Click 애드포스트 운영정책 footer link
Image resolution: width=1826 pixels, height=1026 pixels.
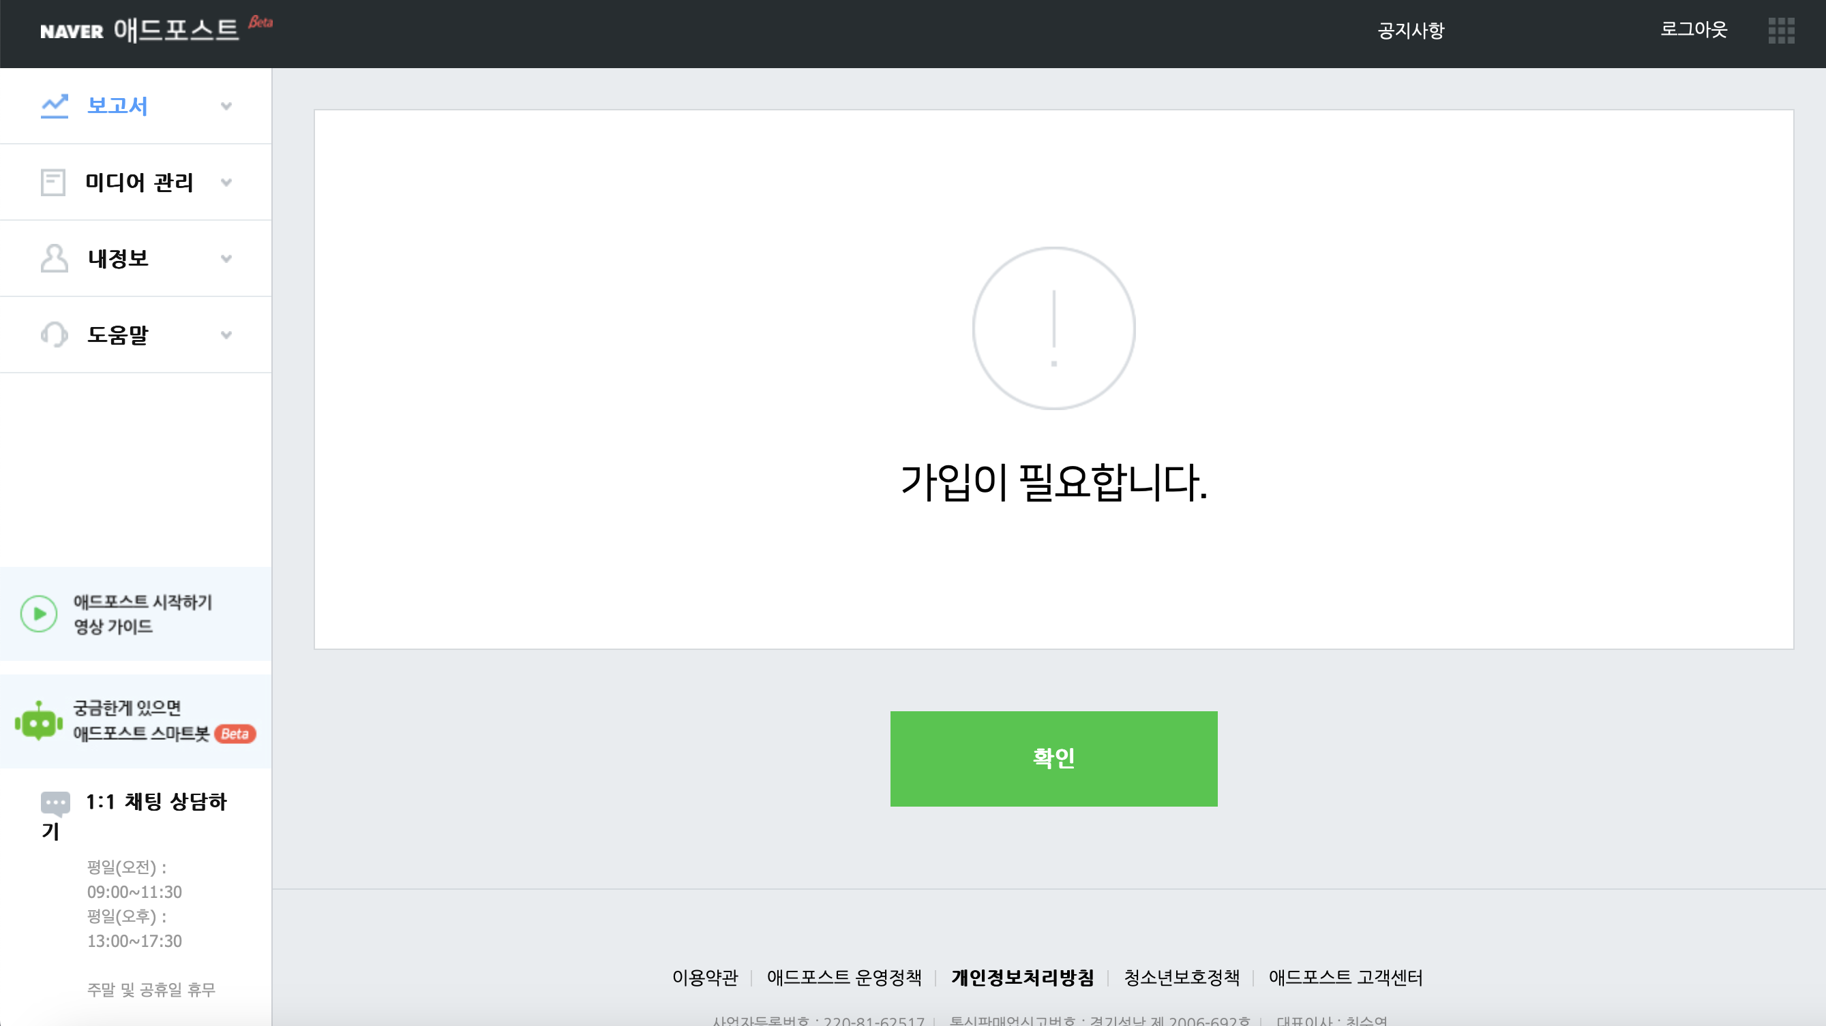[843, 977]
